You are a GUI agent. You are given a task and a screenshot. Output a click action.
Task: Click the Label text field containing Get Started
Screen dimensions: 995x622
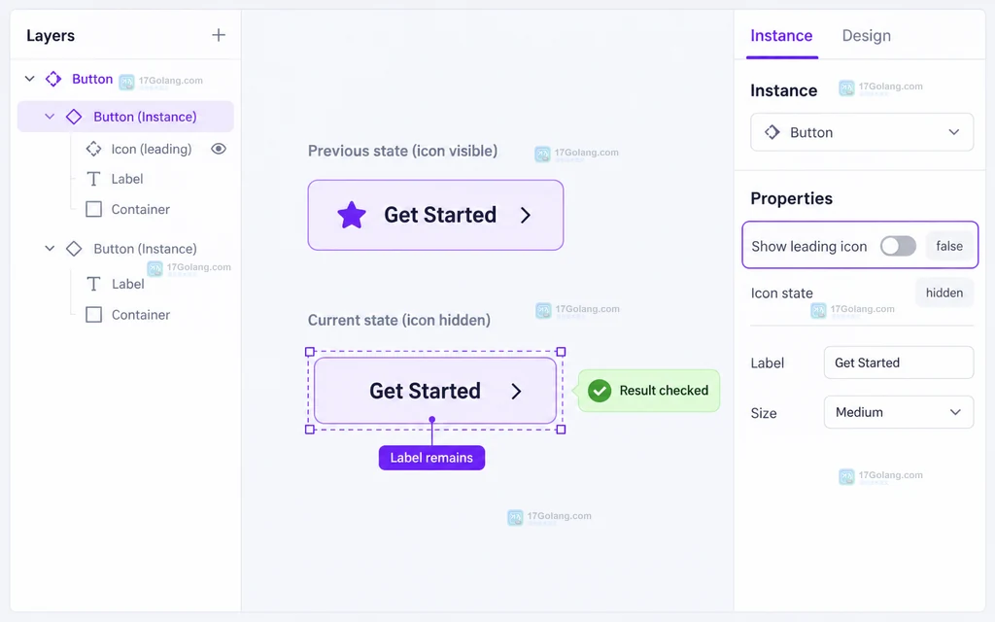pyautogui.click(x=899, y=363)
